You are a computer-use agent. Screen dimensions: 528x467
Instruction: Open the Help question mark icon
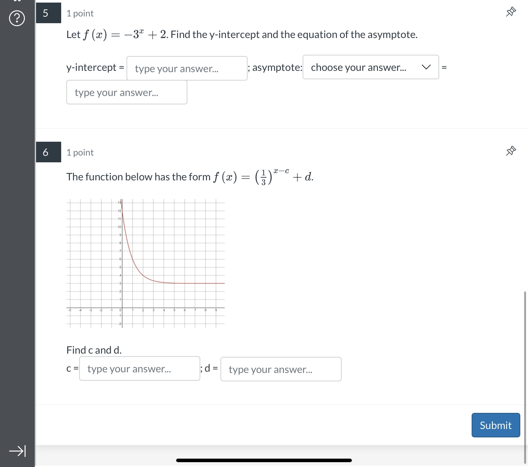click(16, 18)
